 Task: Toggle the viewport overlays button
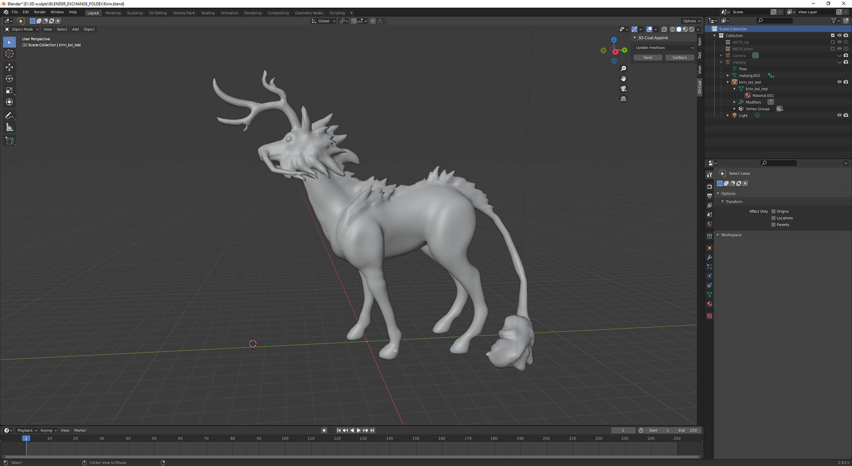pos(649,29)
